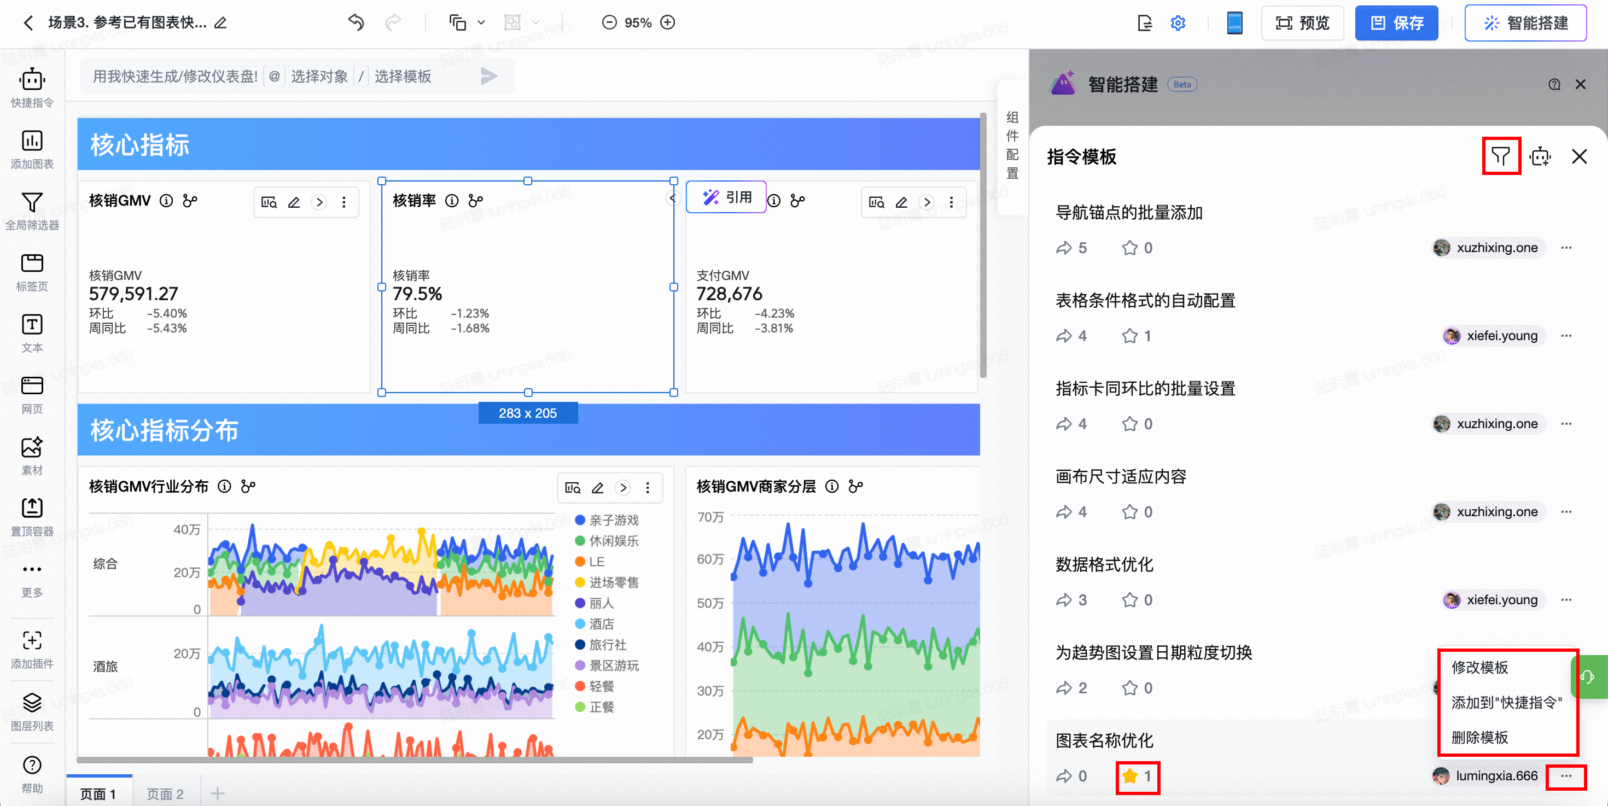Image resolution: width=1608 pixels, height=806 pixels.
Task: Star the 导航锚点的批量添加 template
Action: 1129,248
